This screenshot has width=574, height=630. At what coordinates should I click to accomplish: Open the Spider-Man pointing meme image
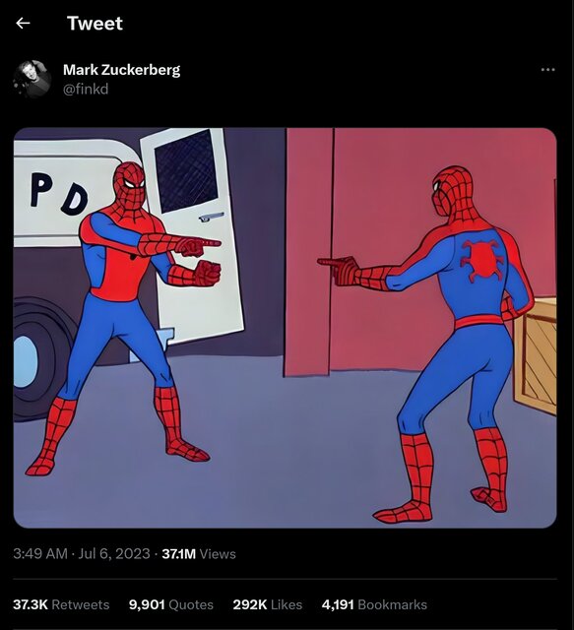click(x=285, y=328)
